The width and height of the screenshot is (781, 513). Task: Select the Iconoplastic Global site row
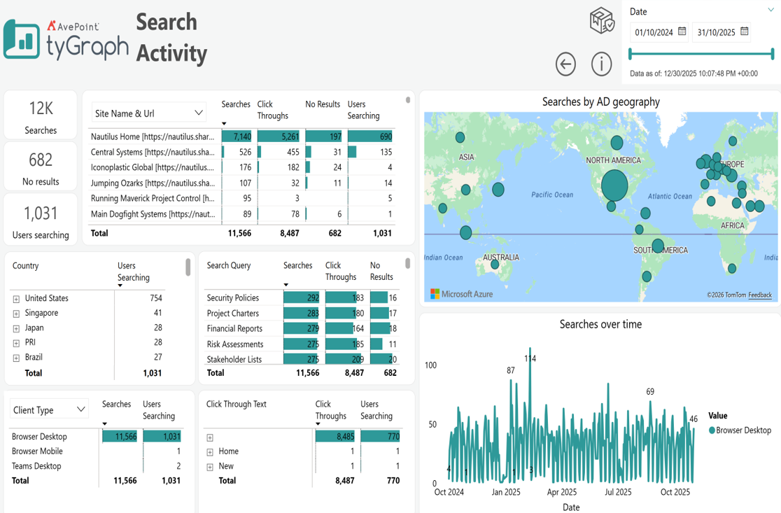241,167
